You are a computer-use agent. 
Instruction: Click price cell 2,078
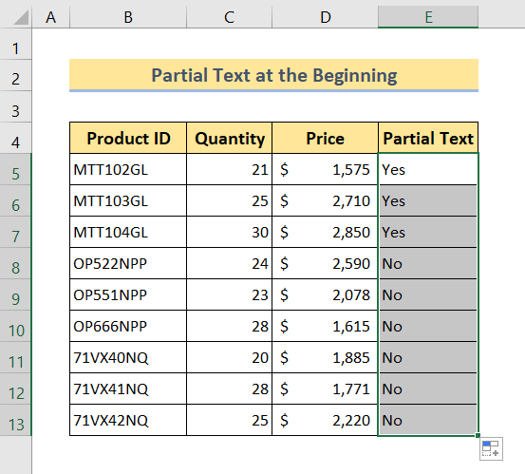(x=325, y=294)
